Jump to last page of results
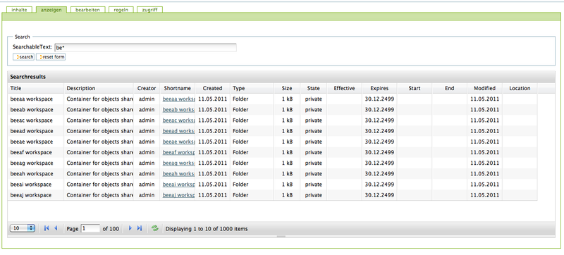The image size is (564, 255). coord(140,228)
